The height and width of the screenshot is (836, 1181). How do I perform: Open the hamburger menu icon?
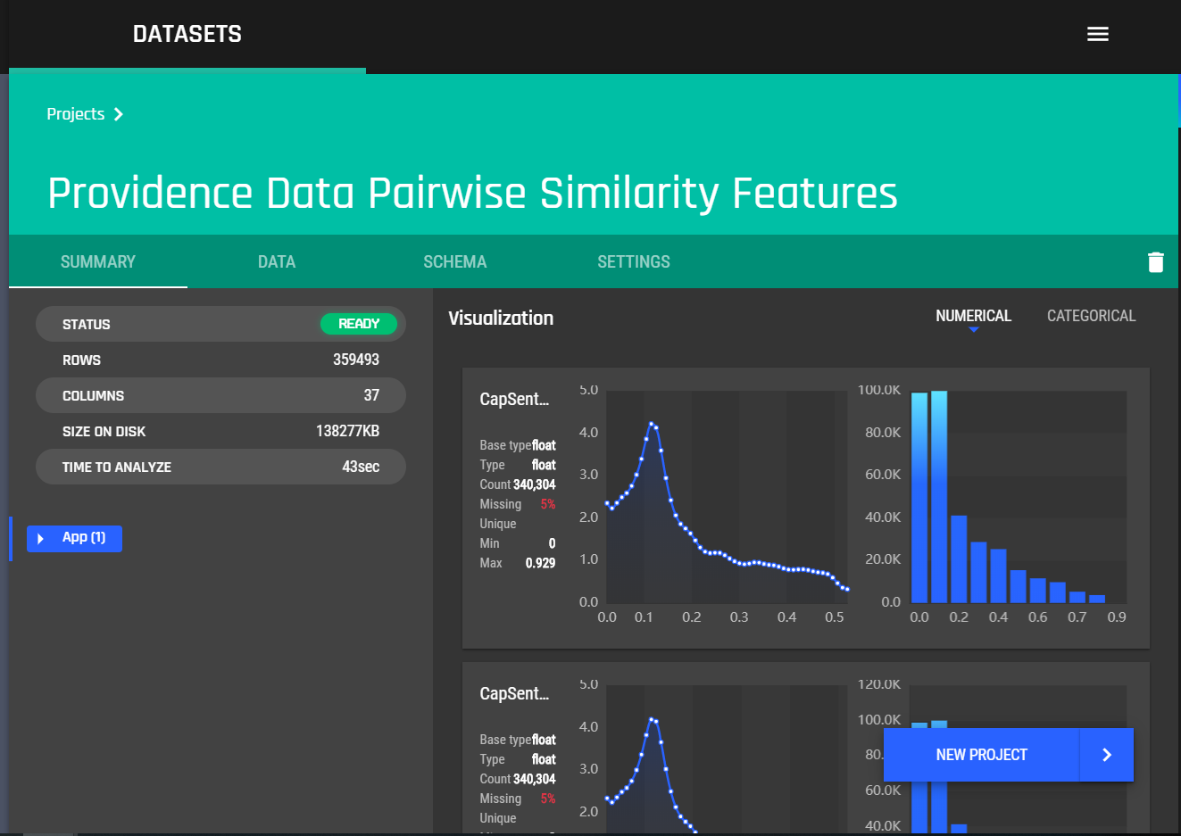1097,34
